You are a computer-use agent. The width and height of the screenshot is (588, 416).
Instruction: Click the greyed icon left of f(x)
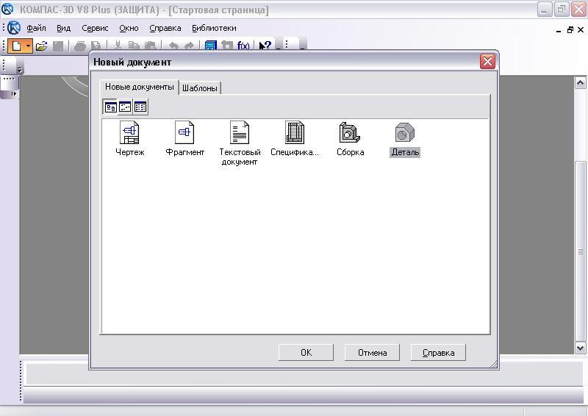[227, 46]
